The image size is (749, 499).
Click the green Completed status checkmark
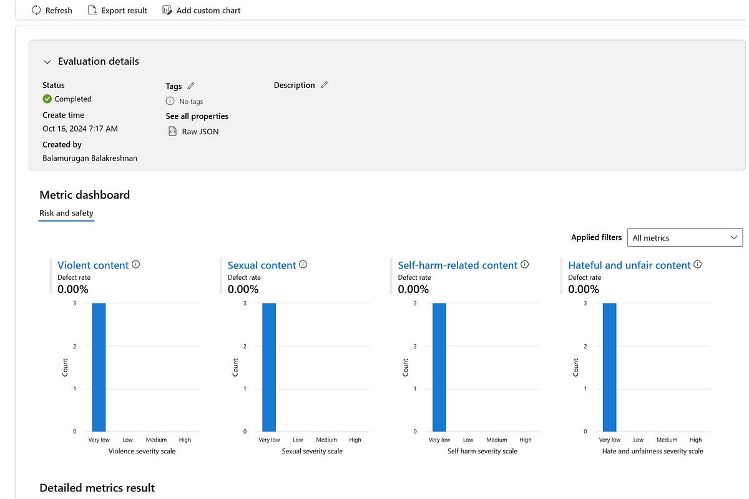[x=46, y=99]
